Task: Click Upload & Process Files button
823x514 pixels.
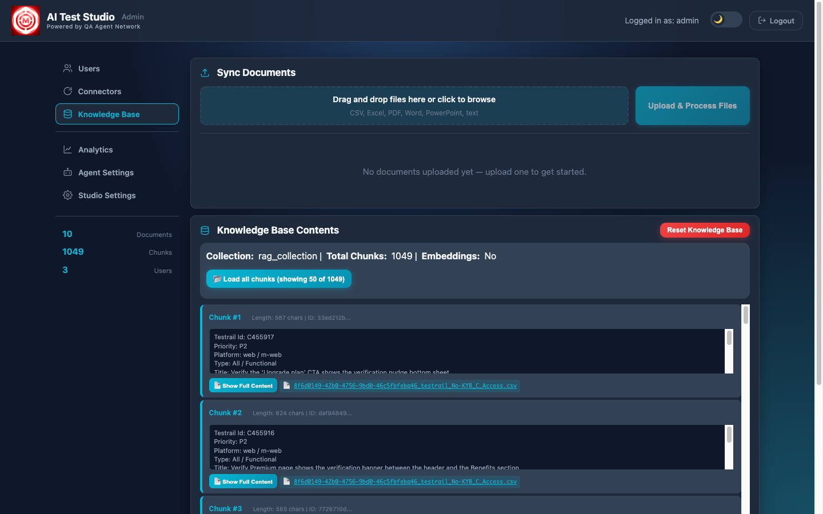Action: point(693,106)
